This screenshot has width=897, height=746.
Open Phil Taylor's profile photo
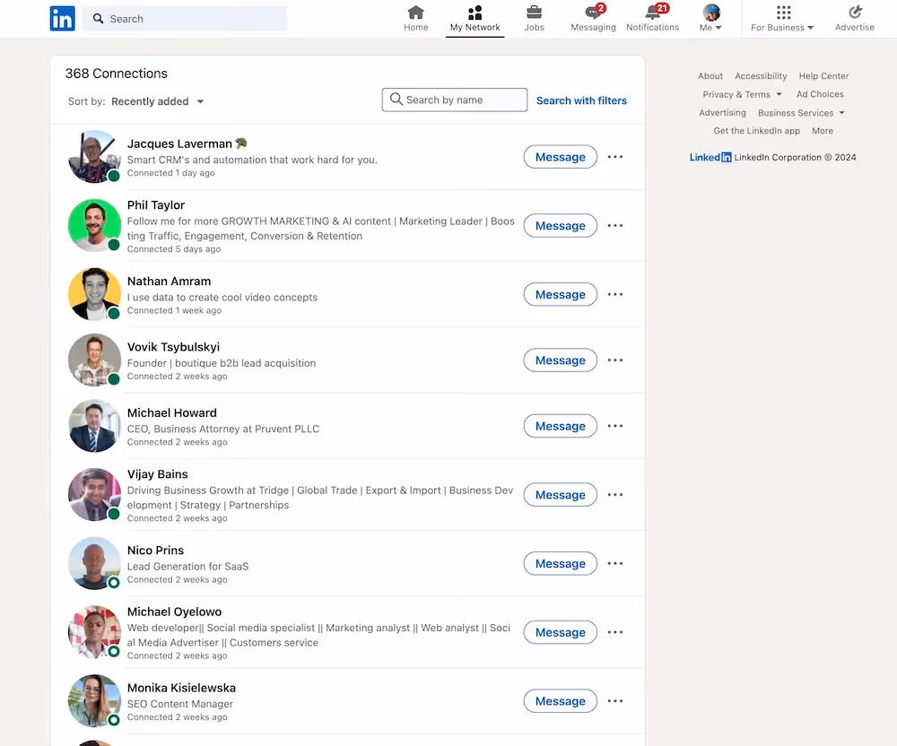click(x=94, y=225)
